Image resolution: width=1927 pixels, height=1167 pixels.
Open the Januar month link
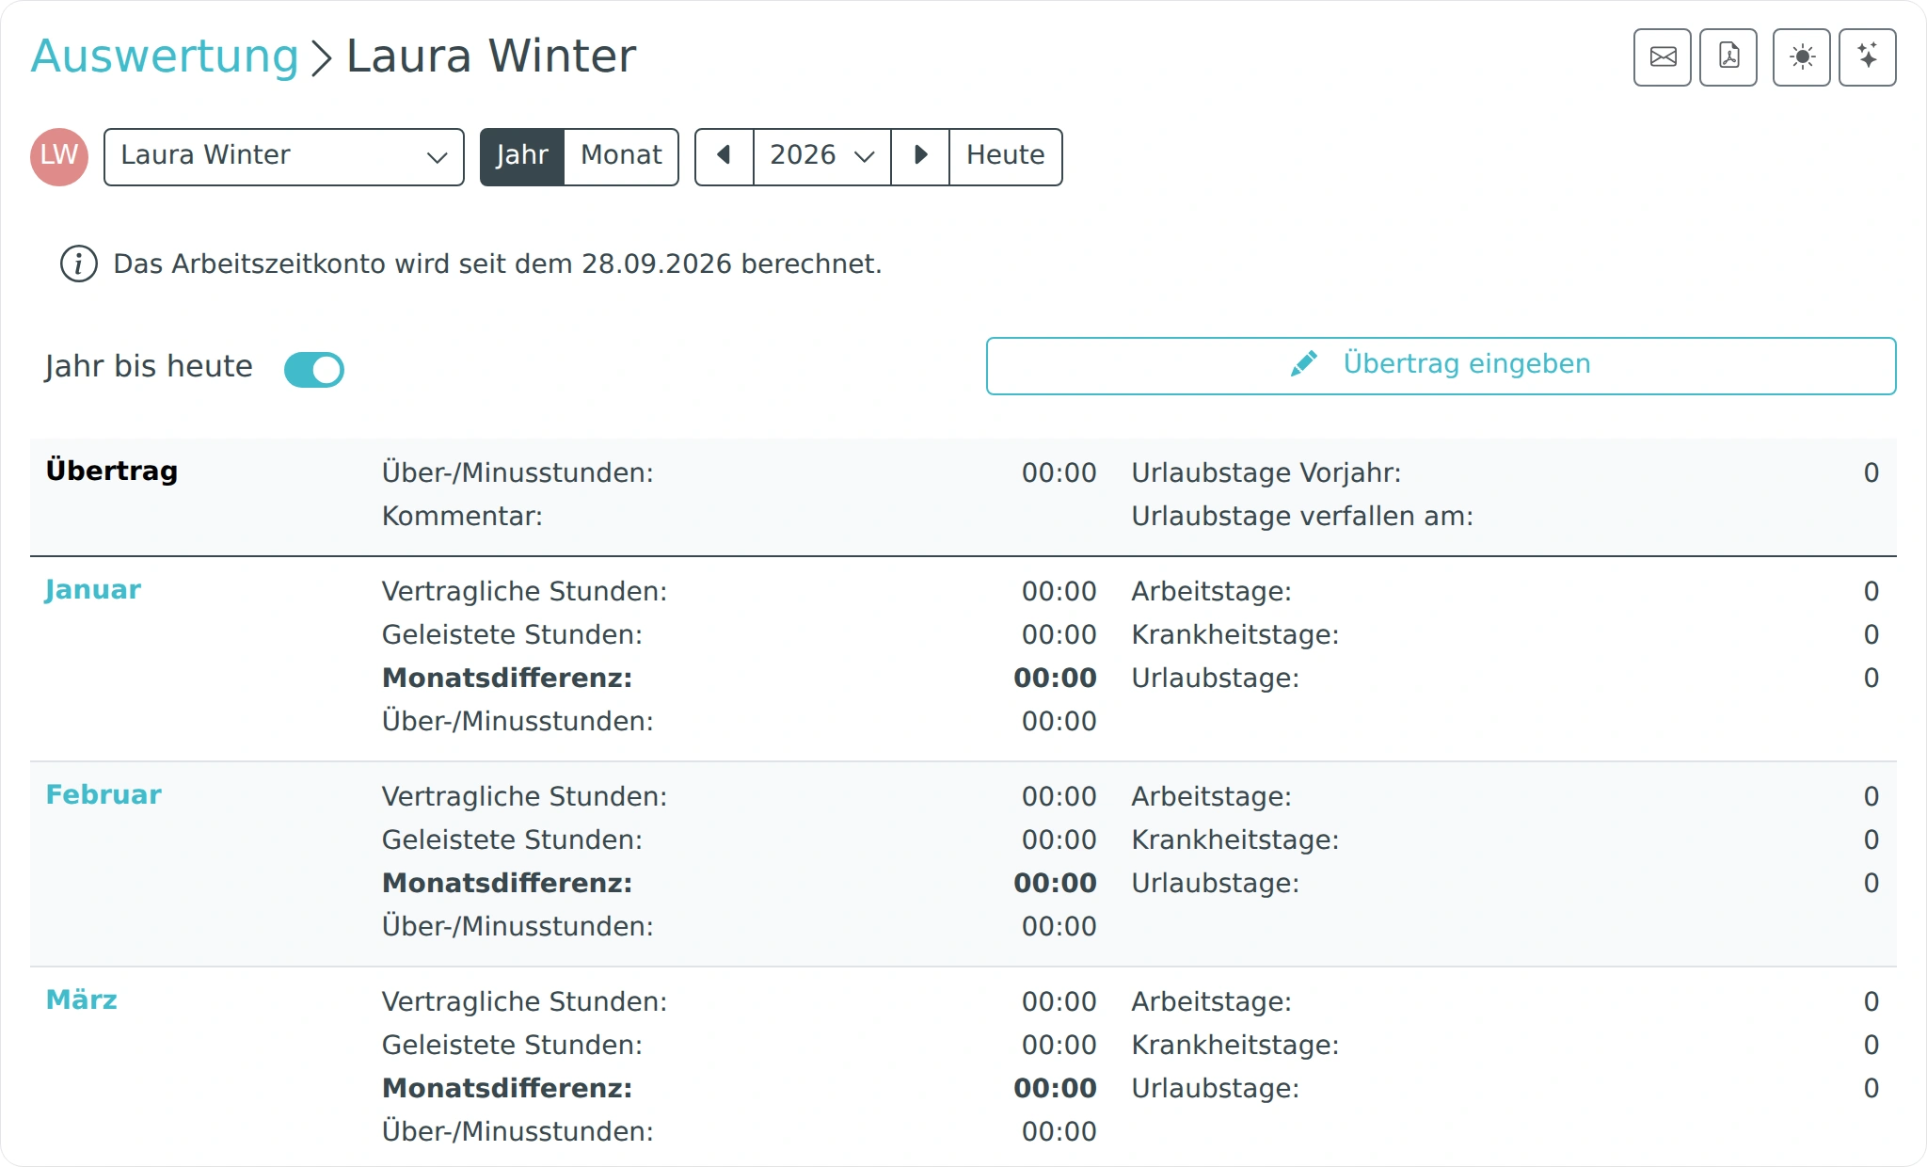point(93,590)
